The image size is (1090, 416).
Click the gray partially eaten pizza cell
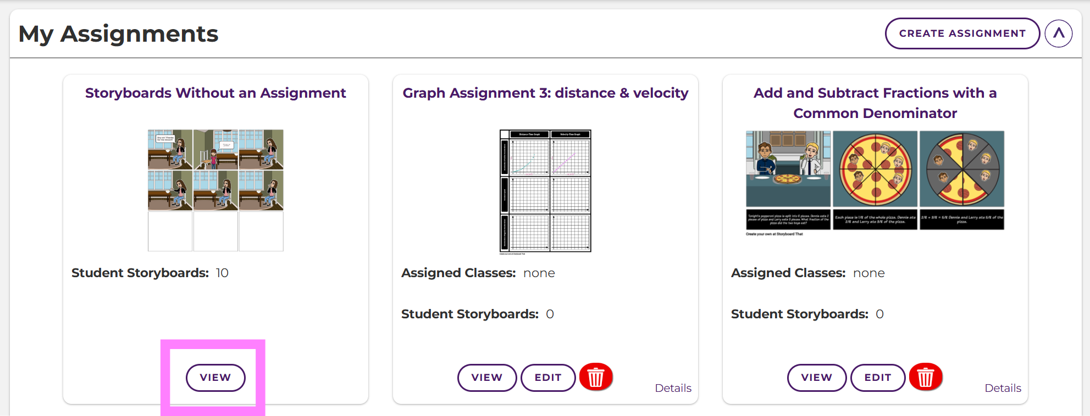click(962, 168)
